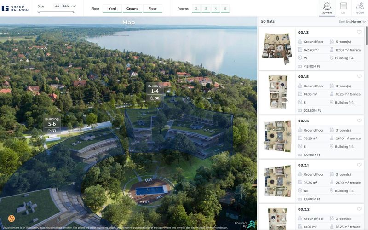Open the Grand Balaton logo home link

15,8
